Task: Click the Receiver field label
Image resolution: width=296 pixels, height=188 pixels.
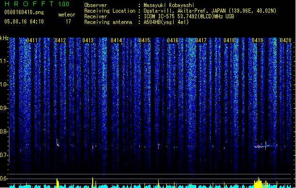Action: 96,16
